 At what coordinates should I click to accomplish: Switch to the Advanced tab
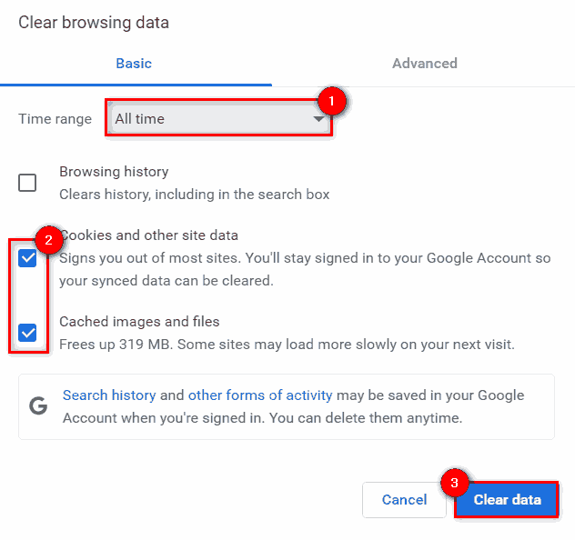coord(424,64)
